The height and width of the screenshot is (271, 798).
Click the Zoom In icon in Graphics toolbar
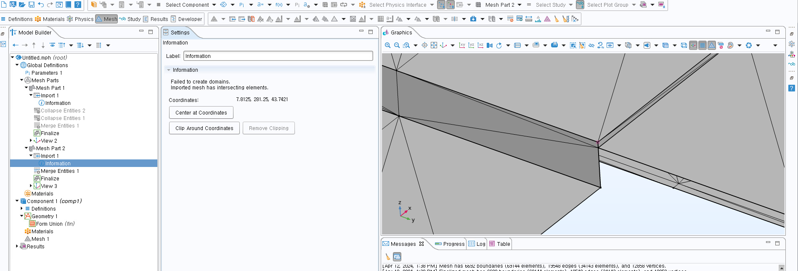point(387,45)
